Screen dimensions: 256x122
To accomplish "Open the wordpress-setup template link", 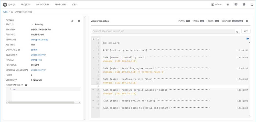I will 39,40.
